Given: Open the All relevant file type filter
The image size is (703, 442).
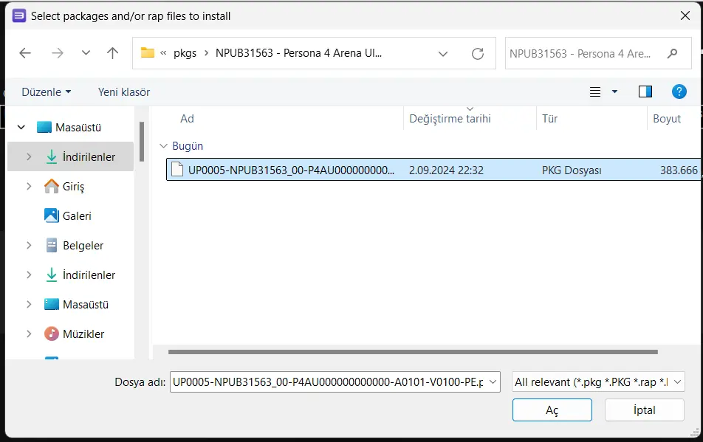Looking at the screenshot, I should [598, 382].
